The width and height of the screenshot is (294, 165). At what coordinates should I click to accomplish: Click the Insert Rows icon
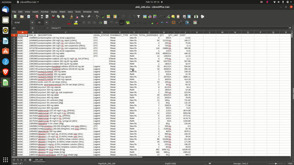108,16
